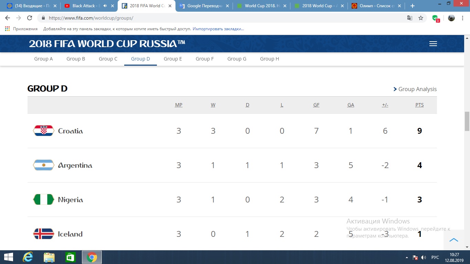
Task: Click the PTS column header
Action: (x=419, y=105)
